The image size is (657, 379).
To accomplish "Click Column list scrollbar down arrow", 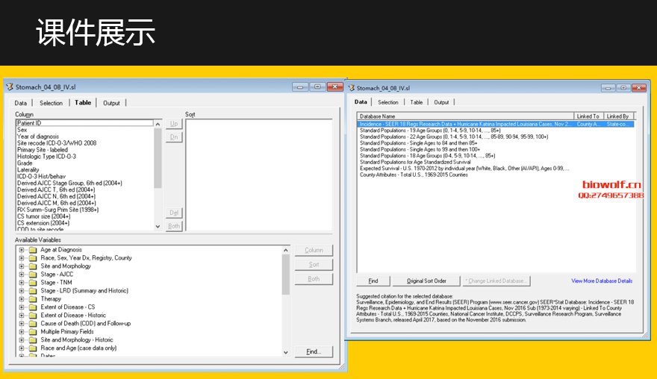I will 158,227.
